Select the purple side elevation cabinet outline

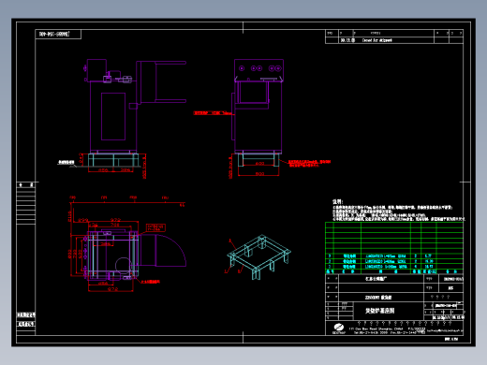[x=113, y=117]
